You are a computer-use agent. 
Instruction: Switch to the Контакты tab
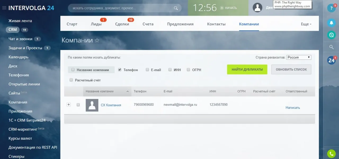pos(216,24)
